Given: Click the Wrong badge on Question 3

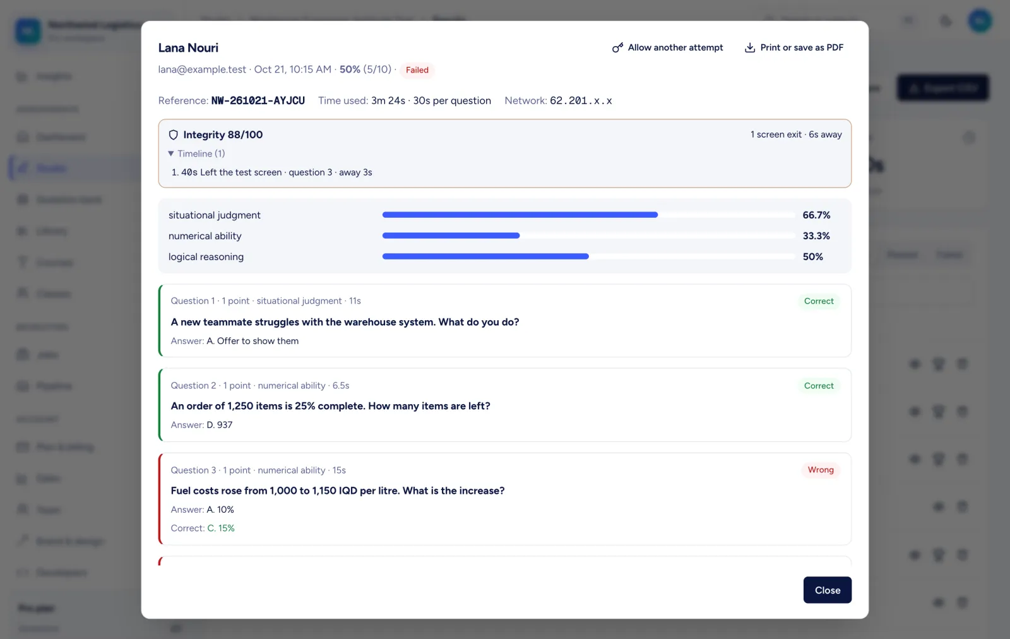Looking at the screenshot, I should pyautogui.click(x=821, y=470).
